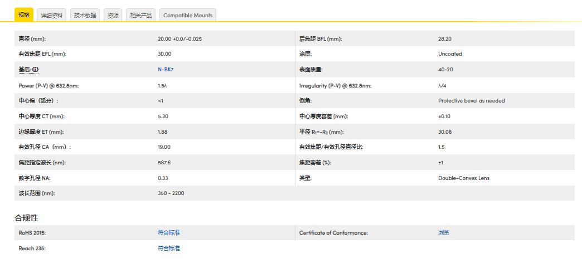Click the 焦距指定波长 (nm) label
582x268 pixels.
click(x=42, y=163)
